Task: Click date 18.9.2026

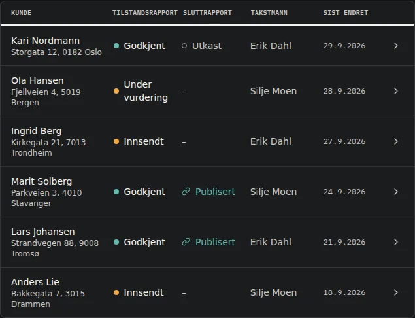Action: pyautogui.click(x=344, y=292)
